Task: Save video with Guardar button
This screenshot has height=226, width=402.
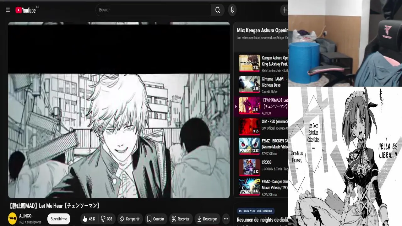Action: tap(155, 219)
